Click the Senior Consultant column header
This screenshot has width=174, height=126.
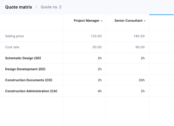[128, 21]
